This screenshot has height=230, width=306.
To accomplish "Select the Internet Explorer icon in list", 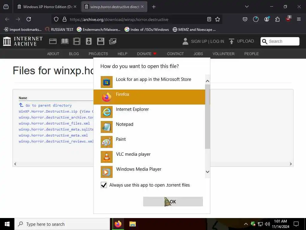I will point(107,112).
